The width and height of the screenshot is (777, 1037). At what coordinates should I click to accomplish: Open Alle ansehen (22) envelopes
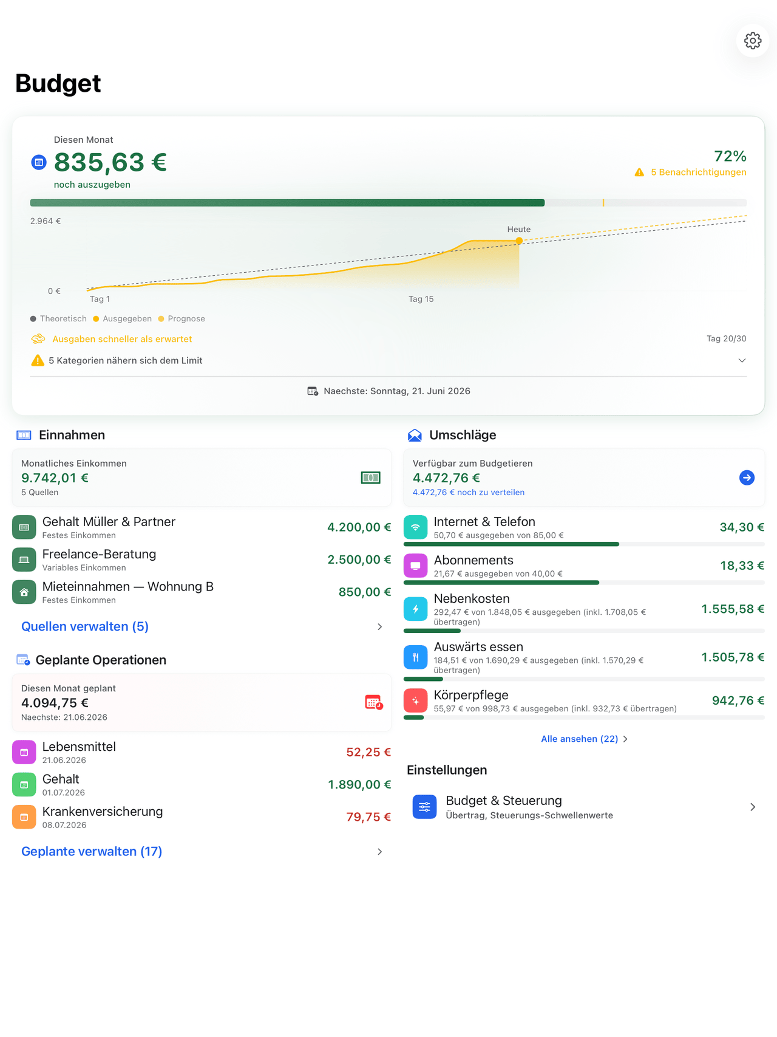click(584, 739)
